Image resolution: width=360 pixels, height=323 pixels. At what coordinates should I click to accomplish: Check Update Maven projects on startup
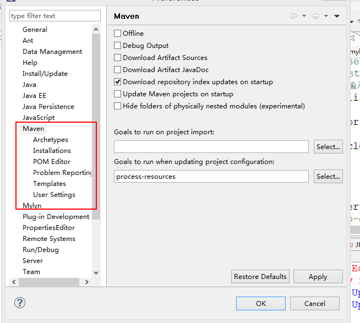pyautogui.click(x=118, y=94)
